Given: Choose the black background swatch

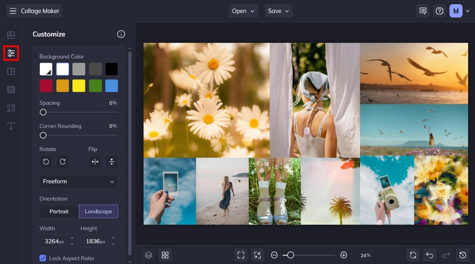Looking at the screenshot, I should point(112,69).
